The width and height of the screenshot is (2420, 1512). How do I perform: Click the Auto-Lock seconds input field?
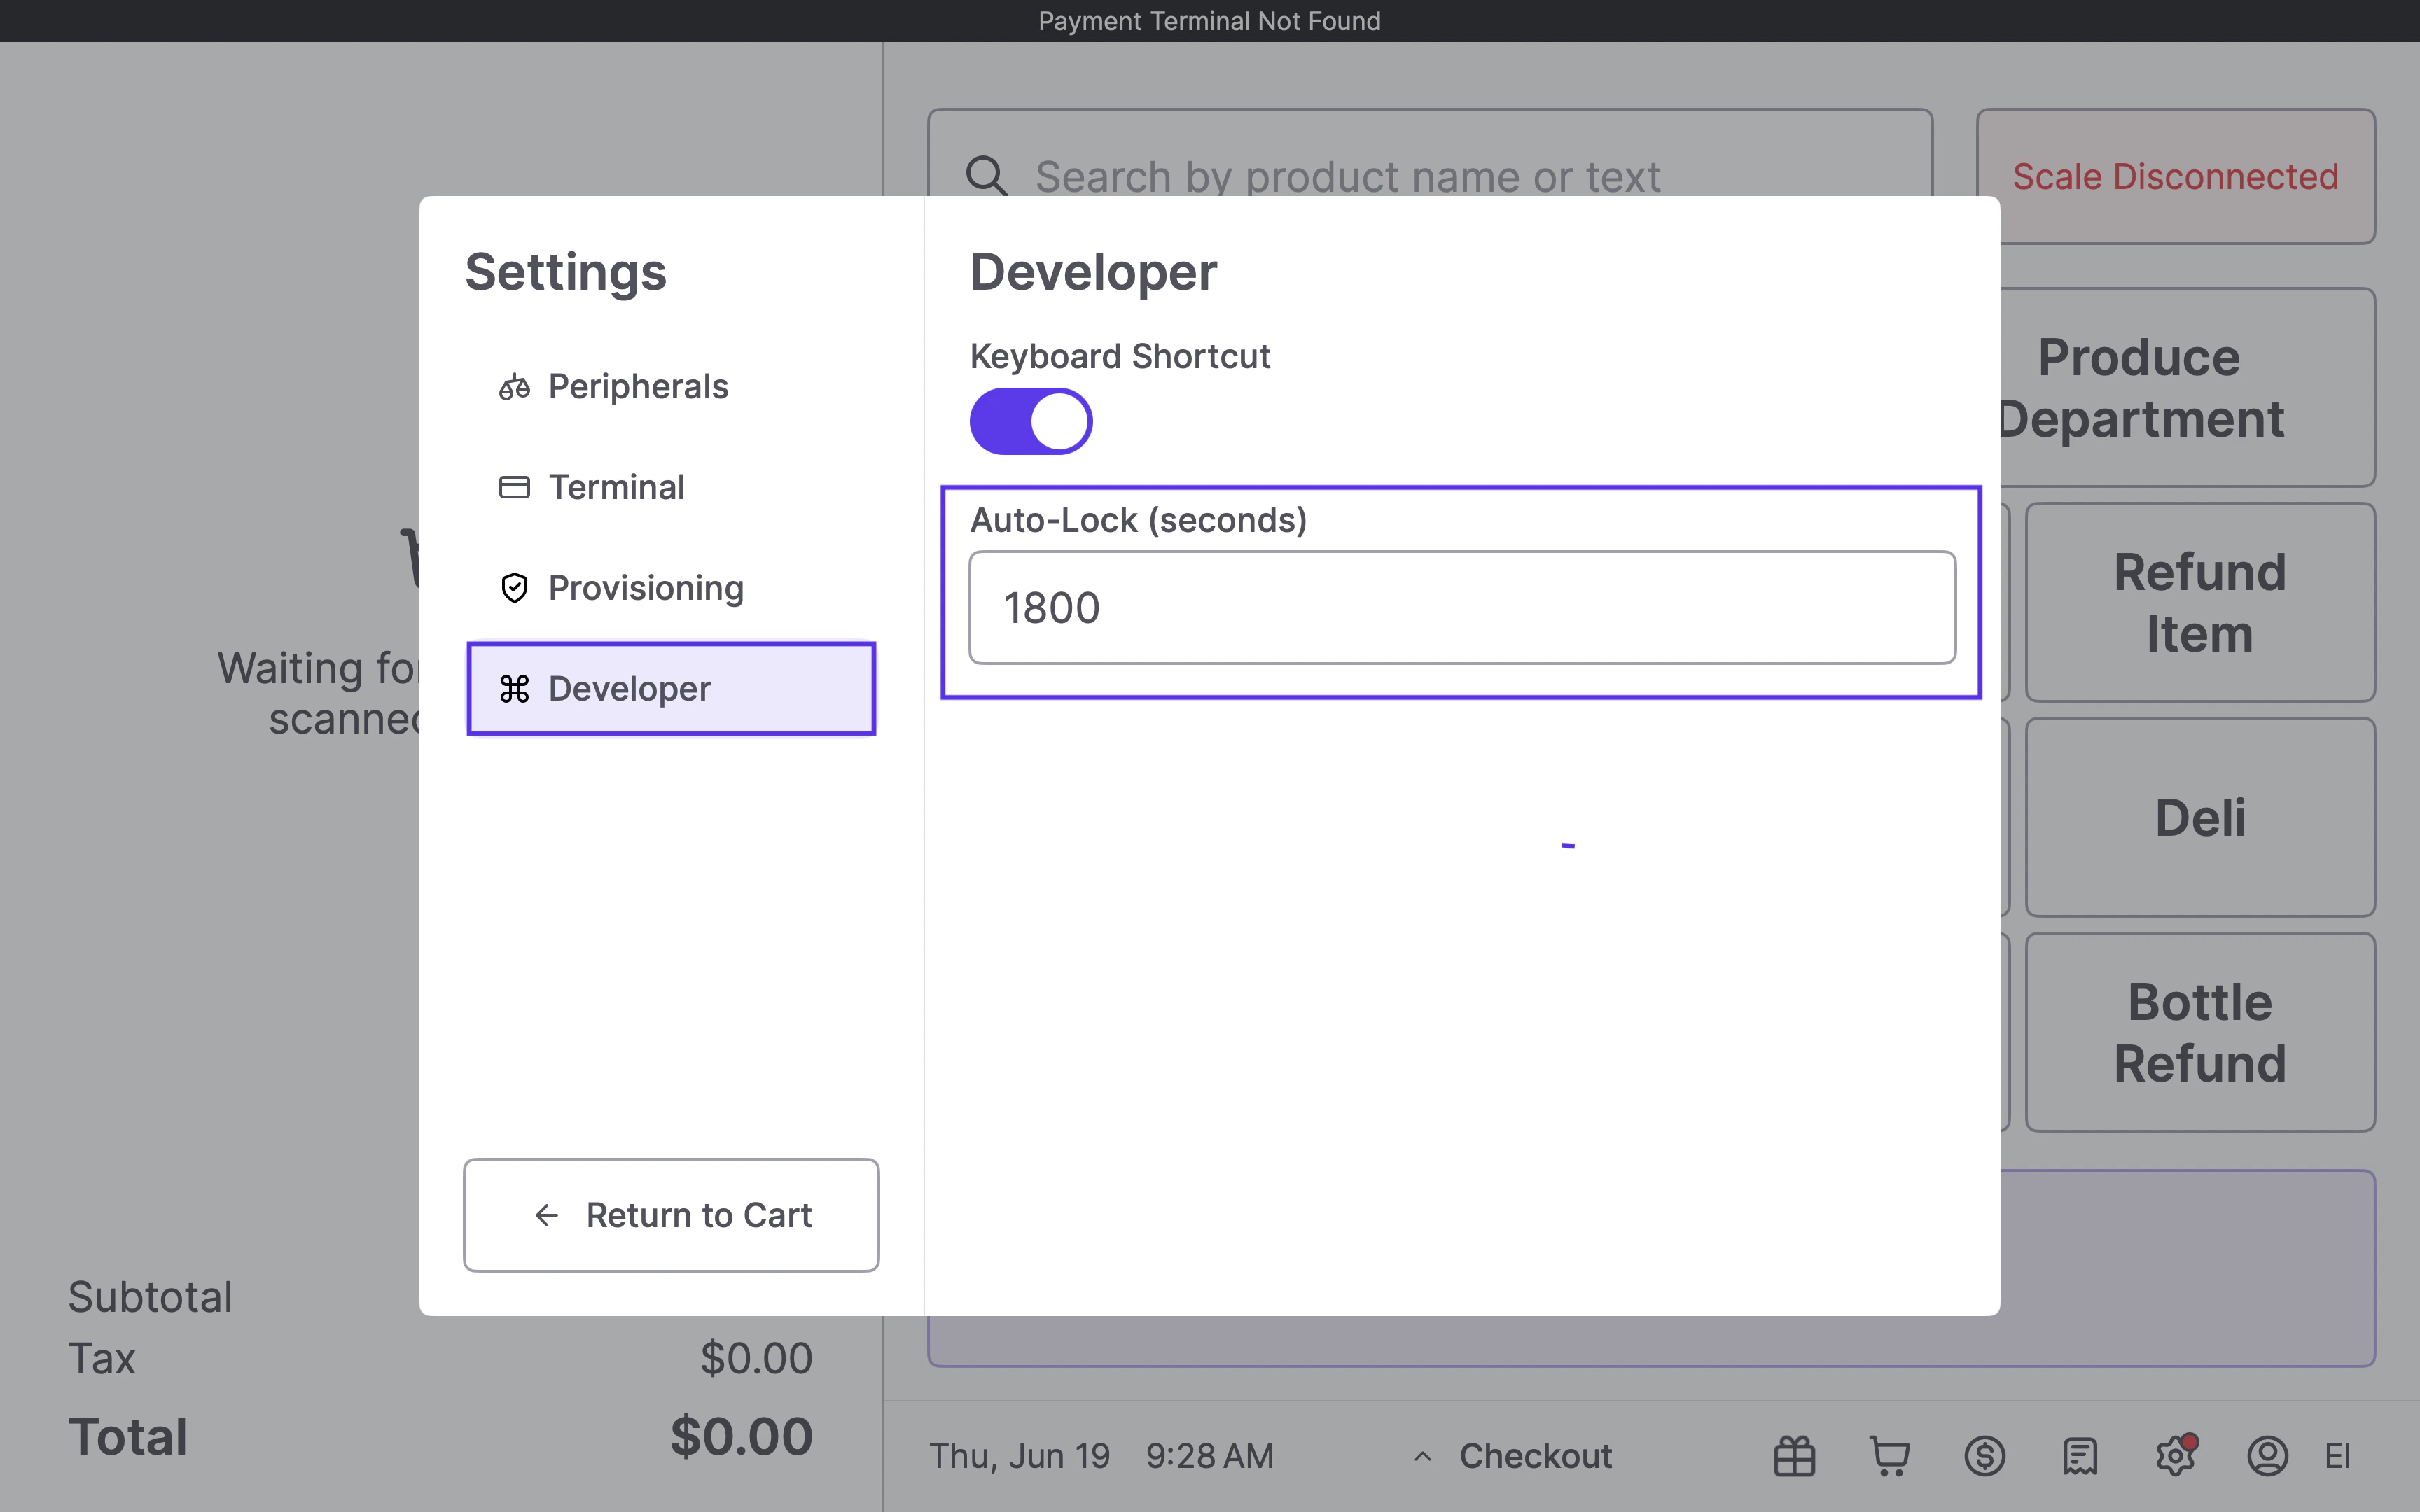coord(1461,608)
